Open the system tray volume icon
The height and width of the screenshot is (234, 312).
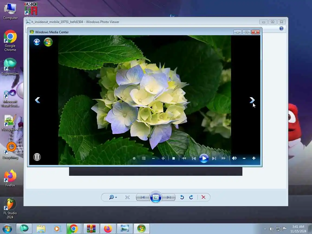(x=271, y=229)
